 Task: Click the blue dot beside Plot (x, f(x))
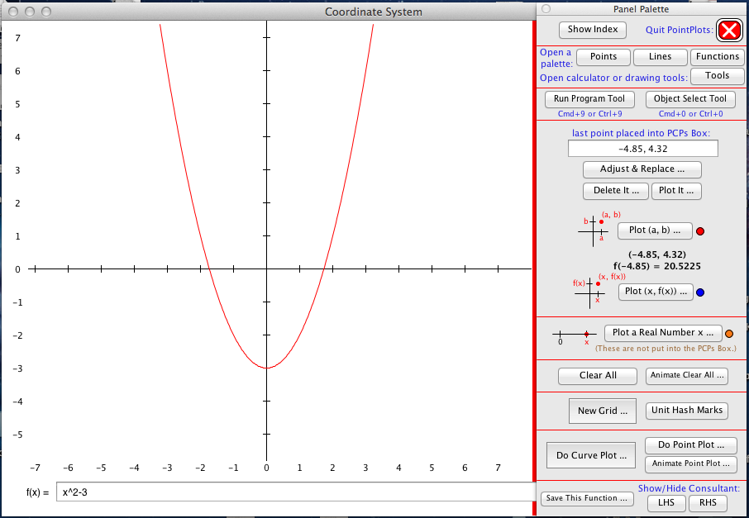point(700,292)
